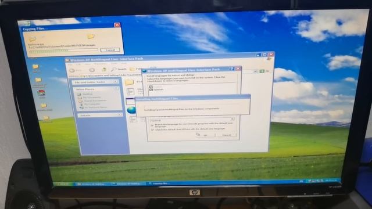Toggle the Folders pane button

coord(135,69)
